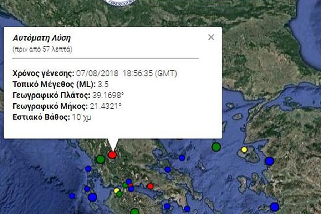This screenshot has height=214, width=321.
Task: Click the elapsed time text πριν από 57 λεπτά
Action: [42, 49]
